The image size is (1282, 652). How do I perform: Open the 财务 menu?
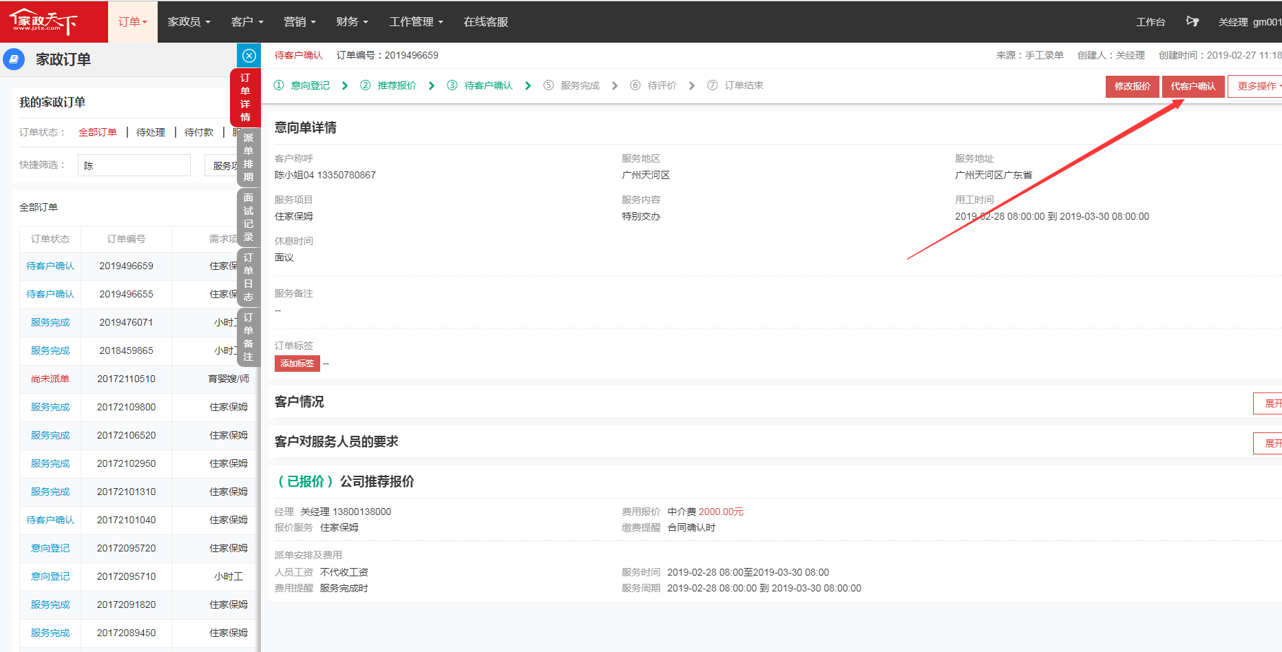(x=353, y=21)
